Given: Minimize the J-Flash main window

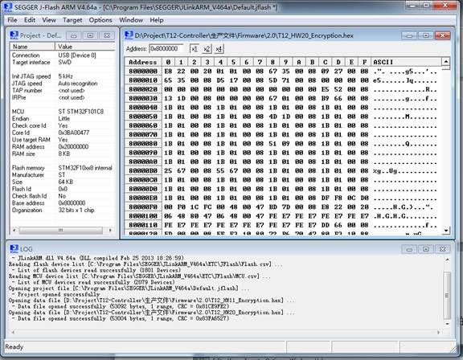Looking at the screenshot, I should pos(413,5).
